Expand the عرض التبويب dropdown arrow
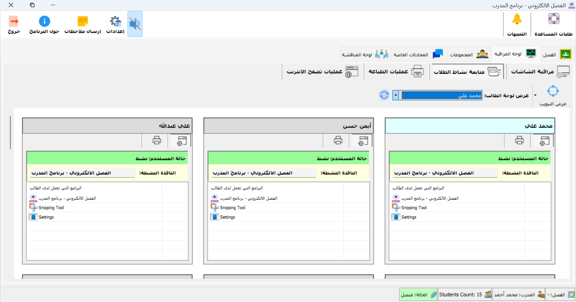This screenshot has height=302, width=576. [535, 95]
